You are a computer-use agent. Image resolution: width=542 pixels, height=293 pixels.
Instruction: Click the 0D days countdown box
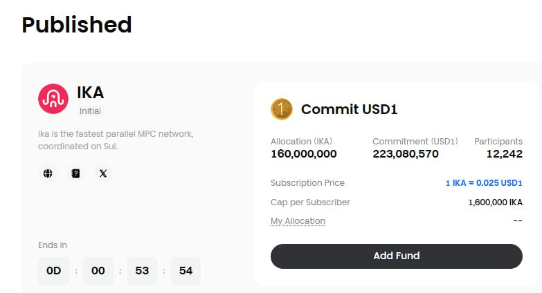(x=53, y=271)
